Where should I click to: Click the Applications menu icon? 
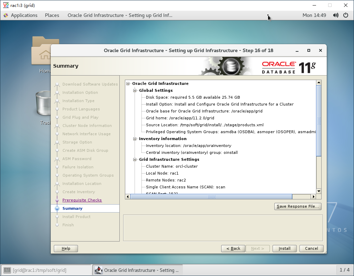pos(6,15)
